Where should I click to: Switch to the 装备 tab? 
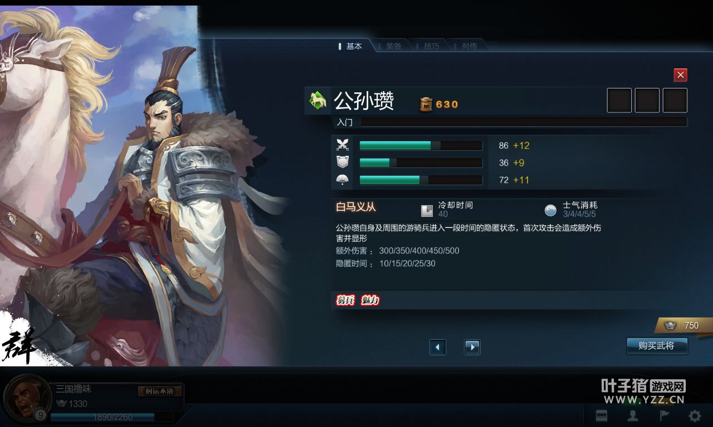click(x=393, y=46)
